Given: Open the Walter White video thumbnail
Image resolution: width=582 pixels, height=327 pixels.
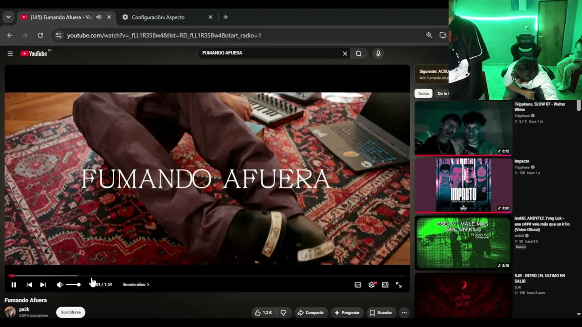Looking at the screenshot, I should click(463, 128).
